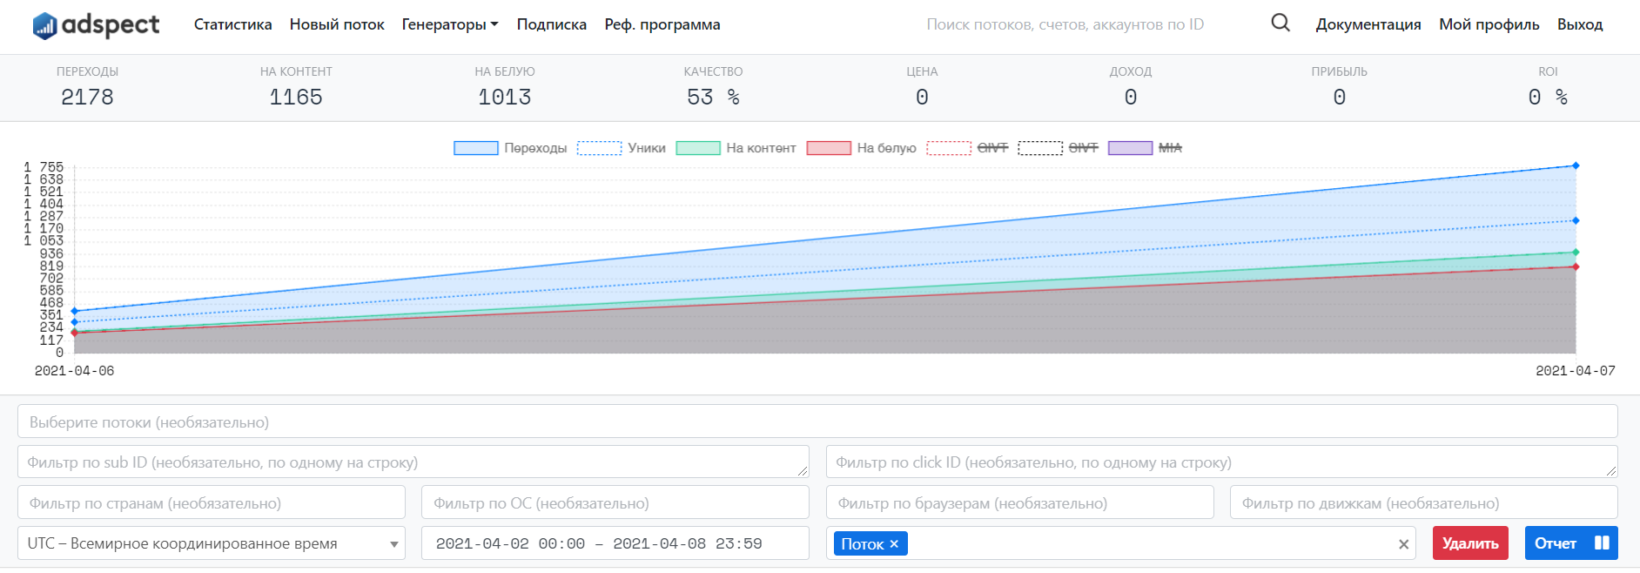Click the adspect logo
This screenshot has height=573, width=1640.
click(x=96, y=25)
